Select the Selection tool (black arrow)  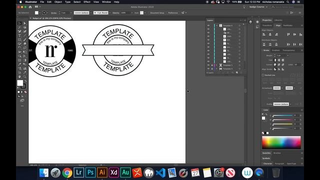coord(19,23)
